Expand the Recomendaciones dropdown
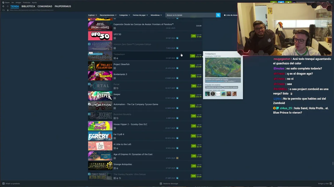 (108, 15)
